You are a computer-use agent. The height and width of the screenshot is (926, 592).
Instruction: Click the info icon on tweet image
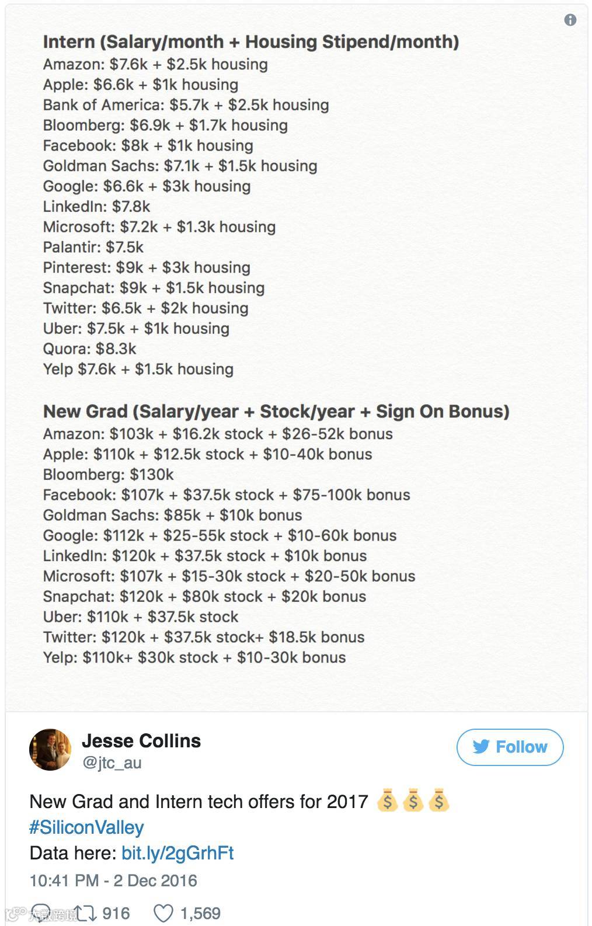(570, 20)
